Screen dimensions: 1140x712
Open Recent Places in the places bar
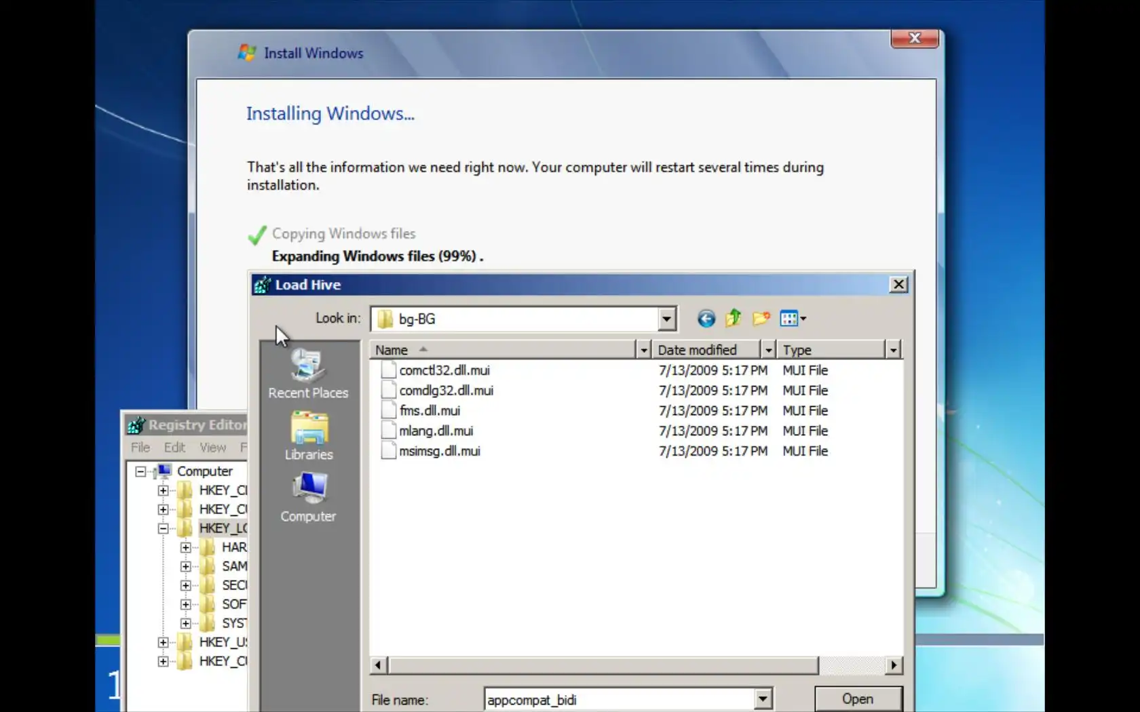pyautogui.click(x=308, y=374)
